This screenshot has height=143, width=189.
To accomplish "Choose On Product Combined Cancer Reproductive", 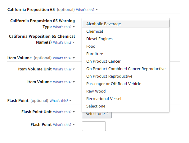I will [126, 69].
